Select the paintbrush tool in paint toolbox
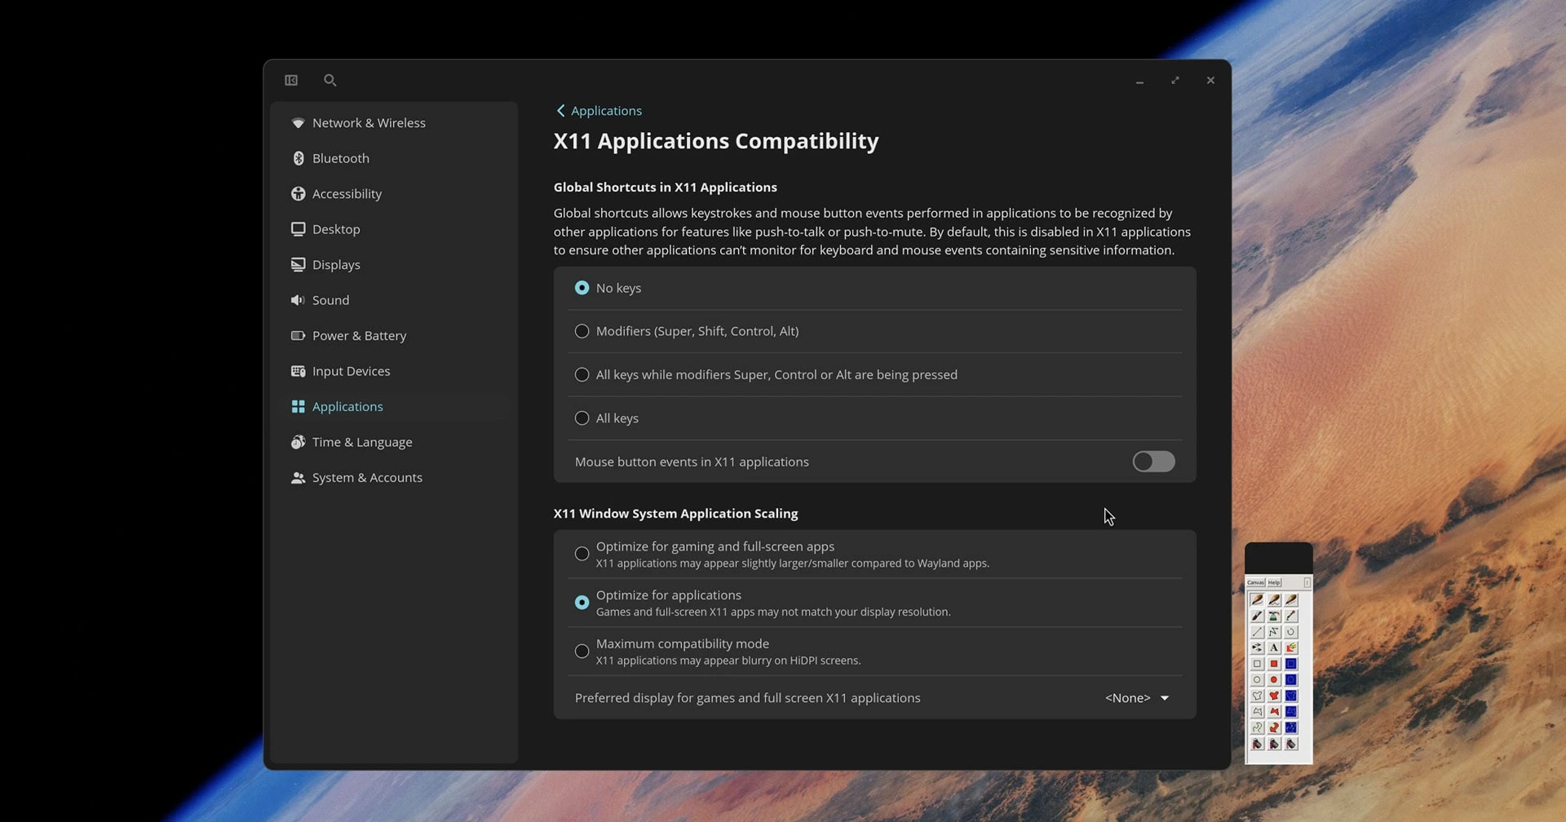Image resolution: width=1566 pixels, height=822 pixels. [1257, 616]
